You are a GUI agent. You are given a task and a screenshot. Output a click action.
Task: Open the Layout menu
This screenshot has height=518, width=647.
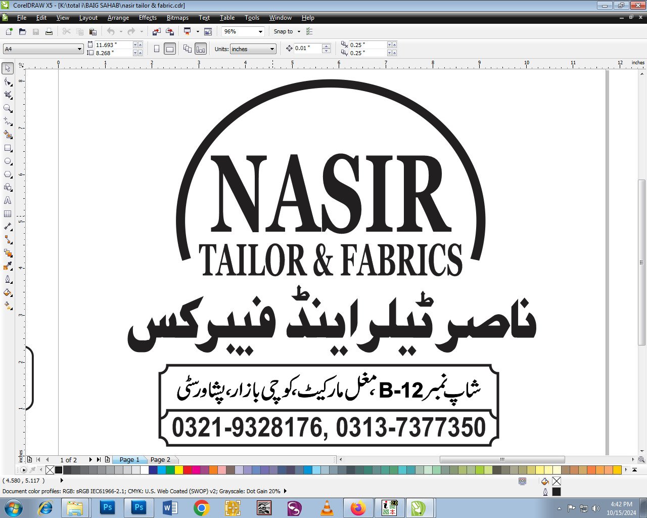pyautogui.click(x=88, y=17)
